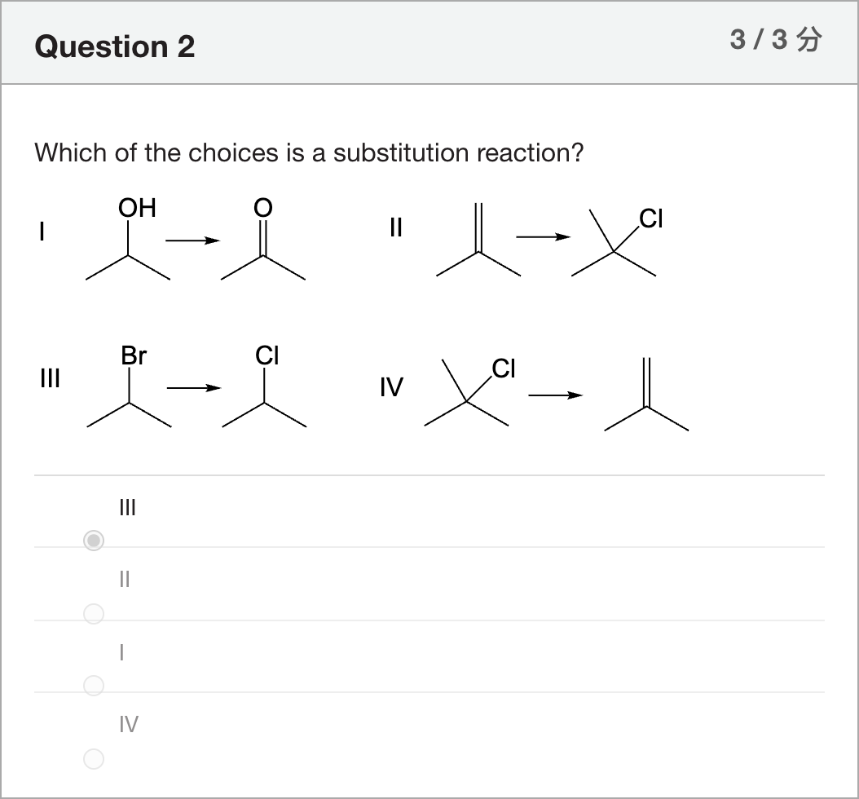Click the substitution reaction question text
859x799 pixels.
pos(309,152)
